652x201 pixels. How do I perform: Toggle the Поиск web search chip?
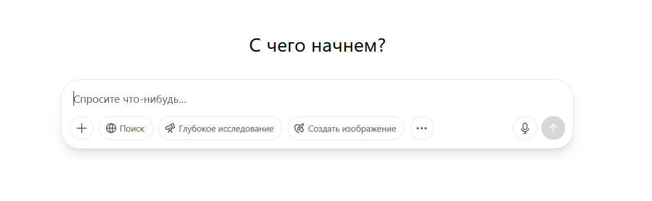click(126, 128)
